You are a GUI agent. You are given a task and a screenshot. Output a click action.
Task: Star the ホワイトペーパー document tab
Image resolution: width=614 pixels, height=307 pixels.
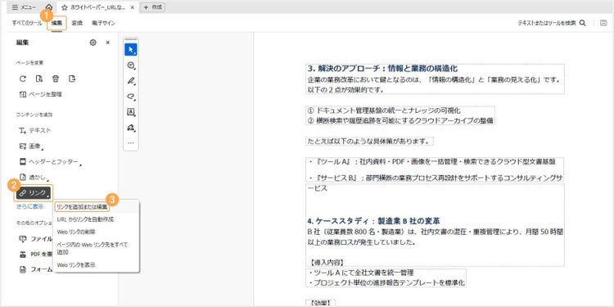click(65, 7)
